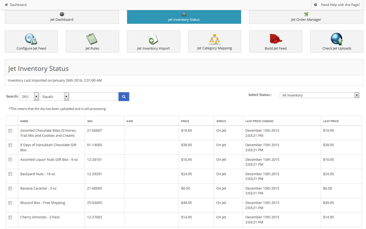Open Jet Category Mapping

tap(215, 42)
